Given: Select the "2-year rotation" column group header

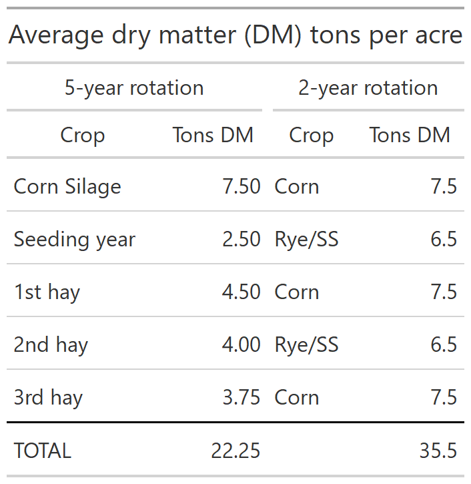Looking at the screenshot, I should [368, 88].
